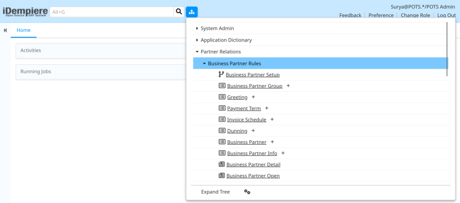Click the Business Partner window icon
This screenshot has height=203, width=460.
(x=222, y=141)
